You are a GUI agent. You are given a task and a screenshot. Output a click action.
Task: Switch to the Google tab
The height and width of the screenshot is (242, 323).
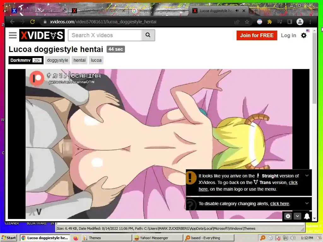click(159, 11)
